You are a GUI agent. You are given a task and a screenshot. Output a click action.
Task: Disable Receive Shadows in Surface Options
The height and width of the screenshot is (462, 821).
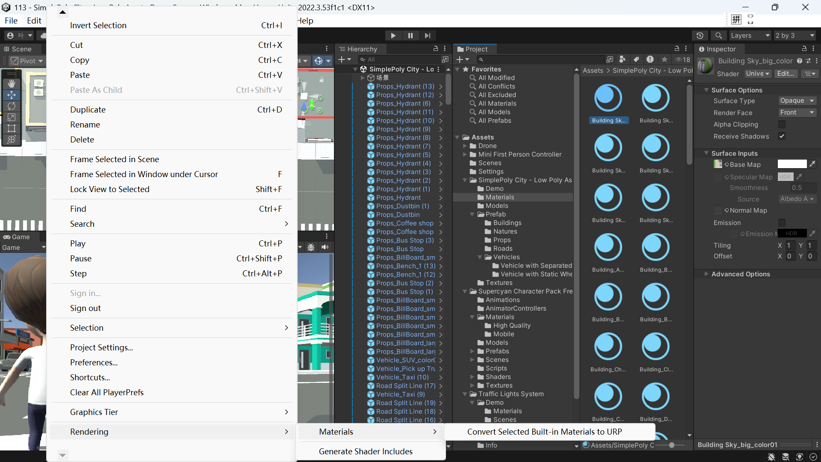782,136
